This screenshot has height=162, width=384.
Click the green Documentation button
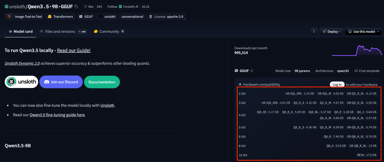click(102, 82)
